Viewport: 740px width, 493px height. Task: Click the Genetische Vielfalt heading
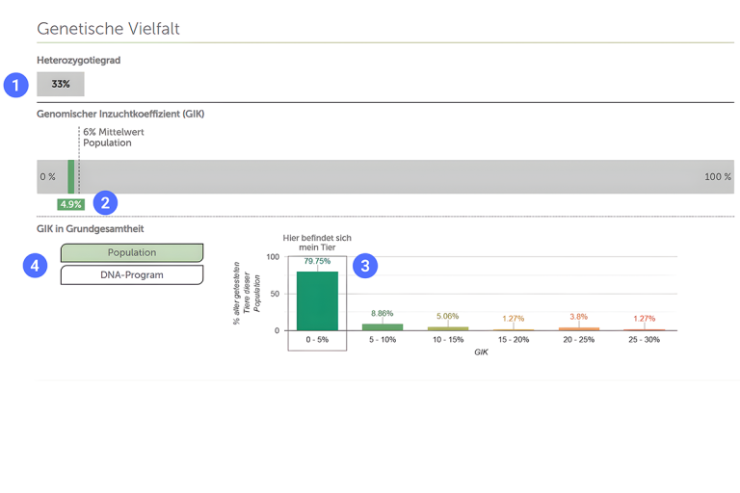[x=108, y=29]
